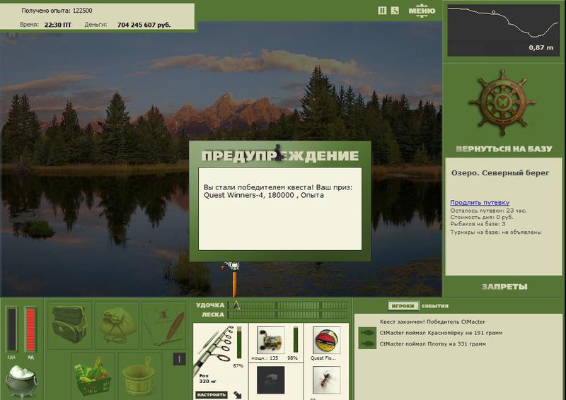Open the bait sack icon
Viewport: 566px width, 400px height.
[117, 325]
